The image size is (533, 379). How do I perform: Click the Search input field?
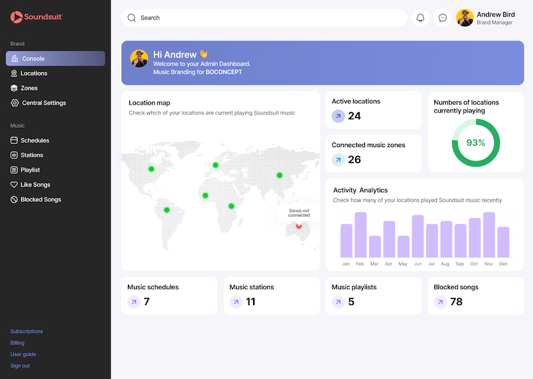coord(266,18)
